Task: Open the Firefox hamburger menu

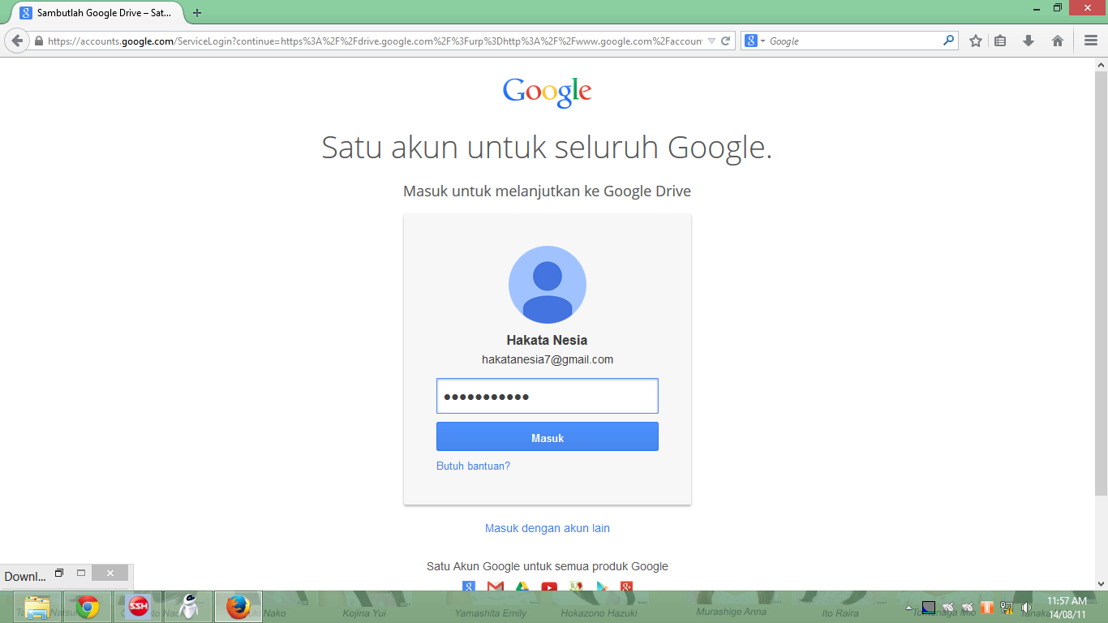Action: coord(1090,41)
